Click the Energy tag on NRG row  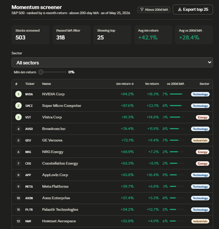tap(203, 152)
